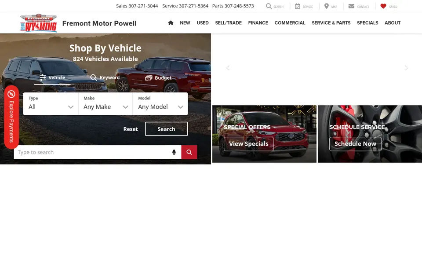Click the Fremont Wyoming logo
This screenshot has height=264, width=422.
[39, 23]
